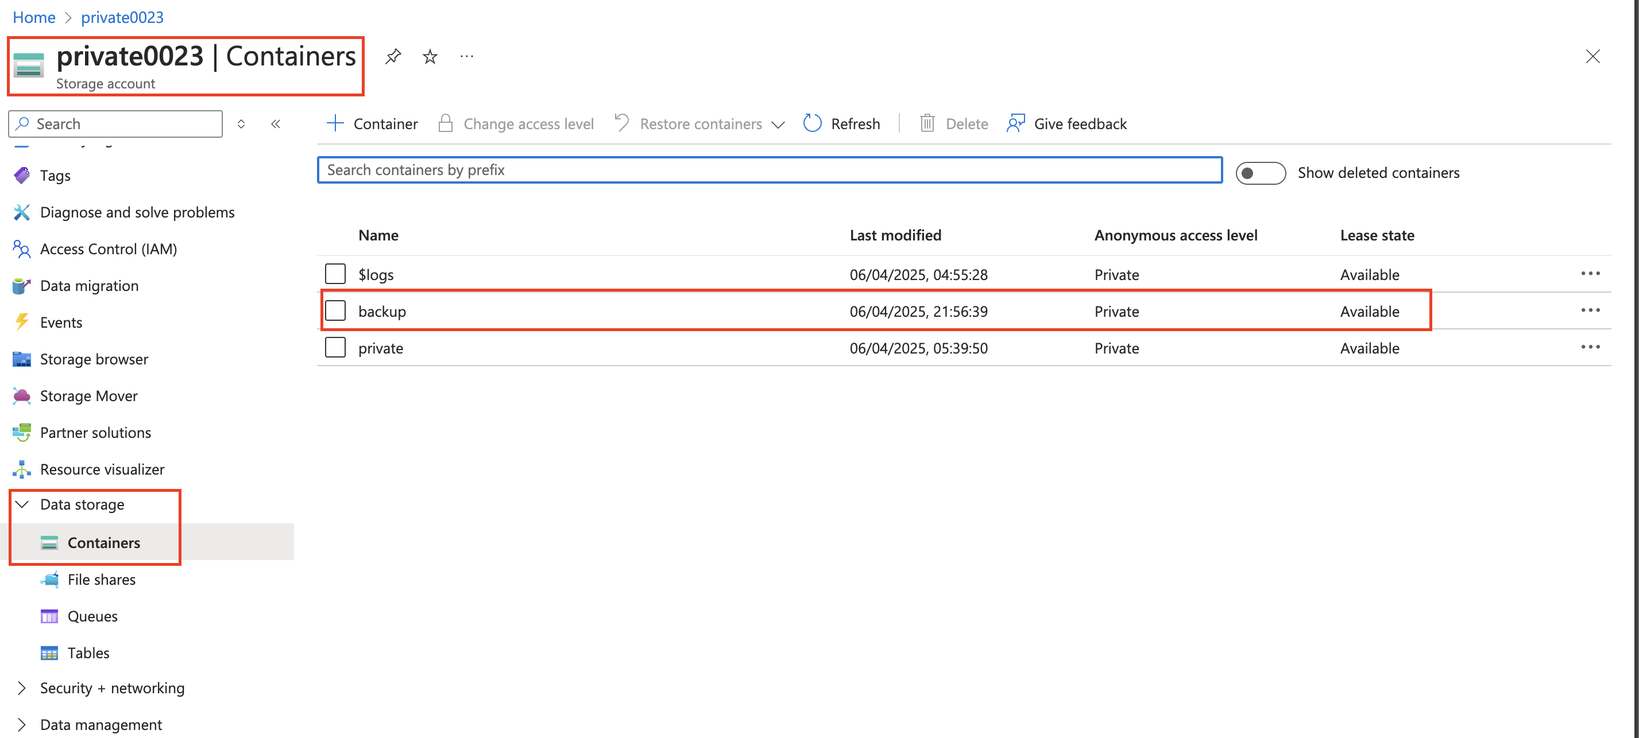This screenshot has width=1639, height=738.
Task: Click the Delete toolbar button
Action: [x=954, y=124]
